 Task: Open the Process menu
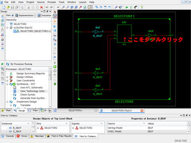pos(52,2)
